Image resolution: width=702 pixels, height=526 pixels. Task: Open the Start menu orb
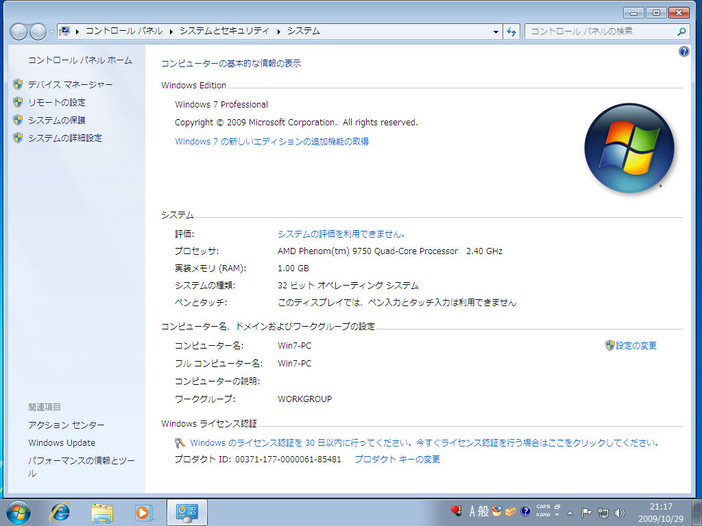tap(19, 512)
